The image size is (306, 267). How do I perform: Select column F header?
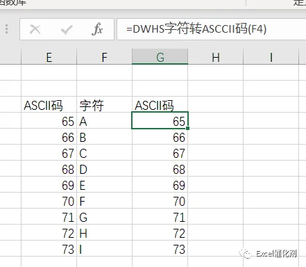point(104,57)
